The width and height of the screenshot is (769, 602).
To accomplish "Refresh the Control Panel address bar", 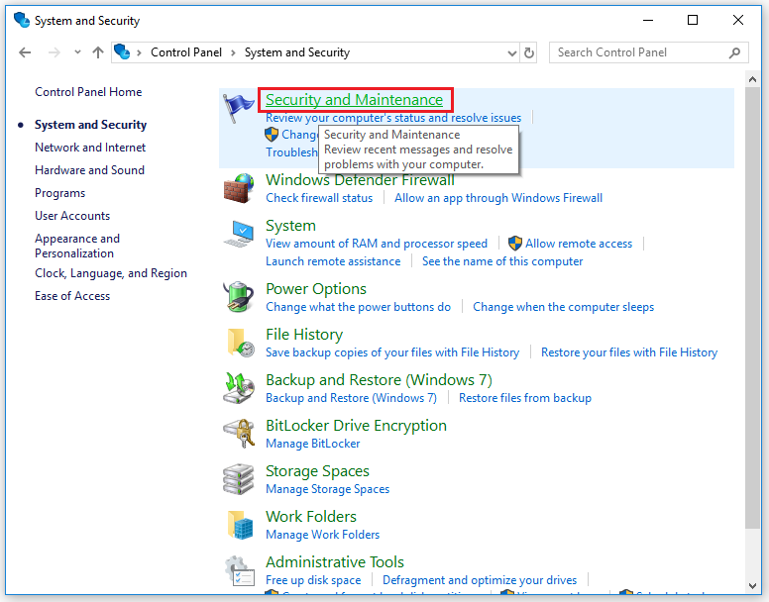I will (x=529, y=52).
